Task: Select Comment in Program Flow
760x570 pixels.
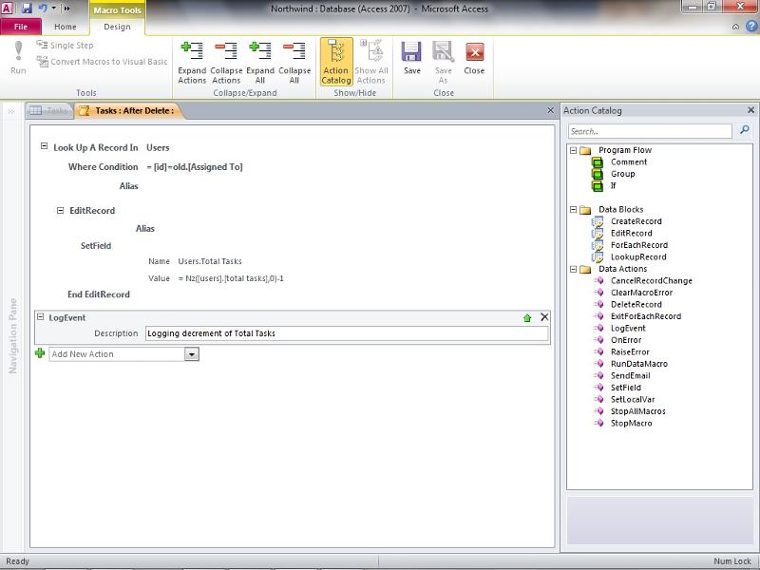Action: click(629, 161)
